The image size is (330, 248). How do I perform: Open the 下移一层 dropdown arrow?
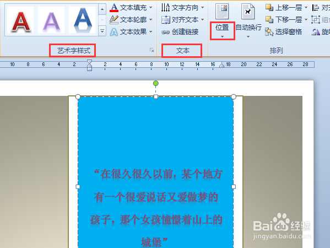[306, 20]
